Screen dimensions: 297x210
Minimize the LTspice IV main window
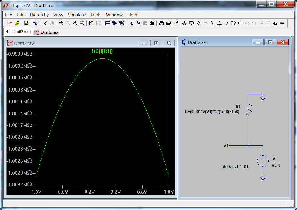pos(262,4)
